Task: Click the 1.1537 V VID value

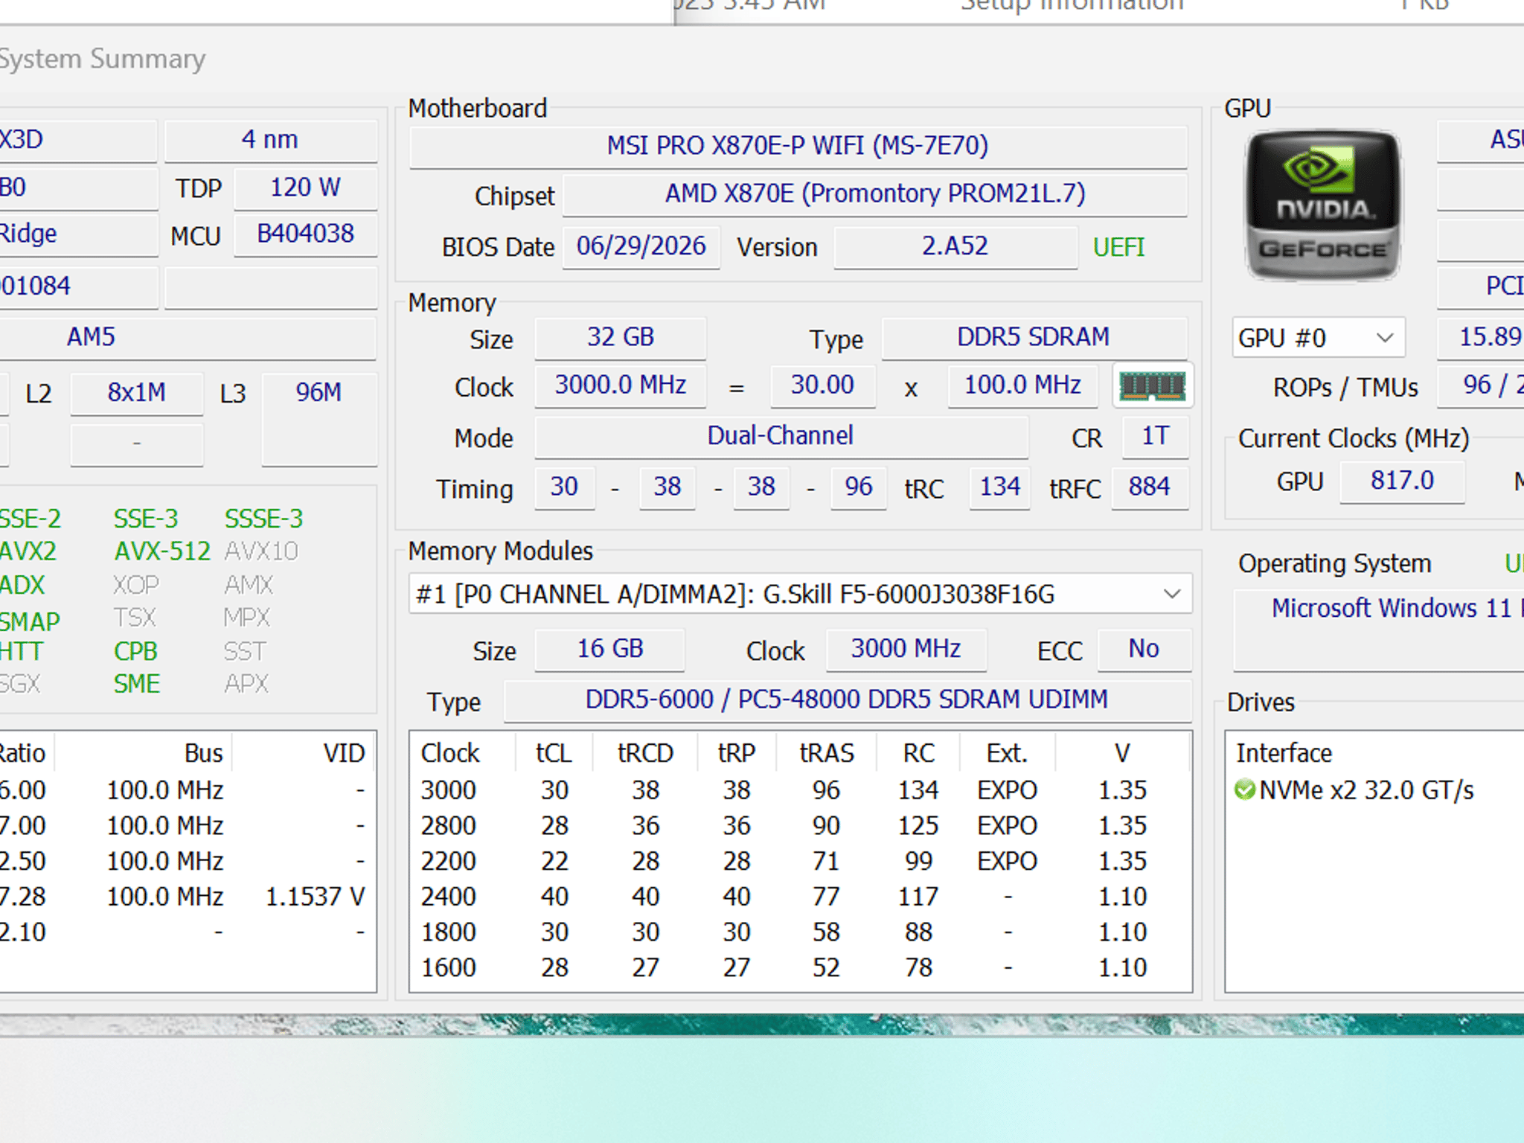Action: (315, 897)
